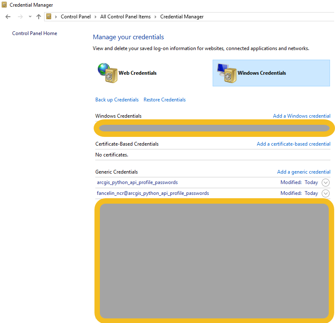The height and width of the screenshot is (323, 335).
Task: Expand arcgis_python_api_profile_passwords details chevron
Action: [325, 183]
